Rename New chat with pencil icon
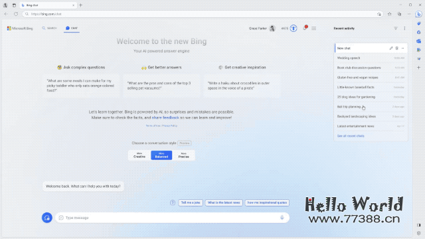Screen dimensions: 425x239 [391, 48]
